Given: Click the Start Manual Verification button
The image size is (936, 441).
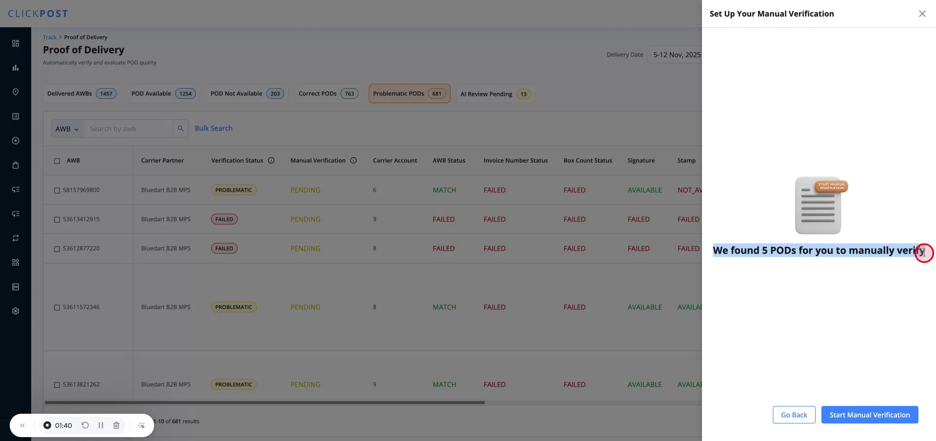Looking at the screenshot, I should pos(869,415).
